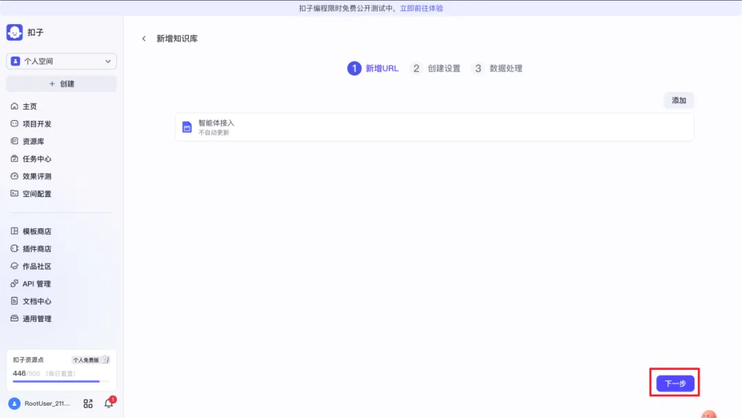Click the API 管理 link icon

tap(14, 283)
